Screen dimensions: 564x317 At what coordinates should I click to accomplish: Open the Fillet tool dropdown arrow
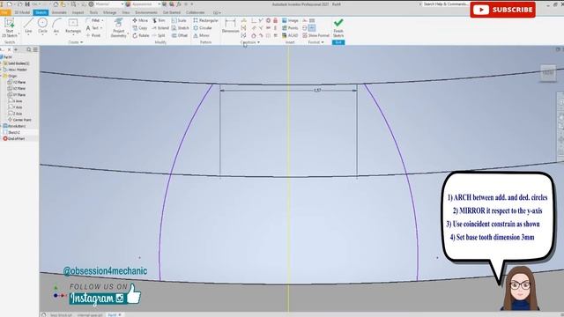(x=102, y=20)
